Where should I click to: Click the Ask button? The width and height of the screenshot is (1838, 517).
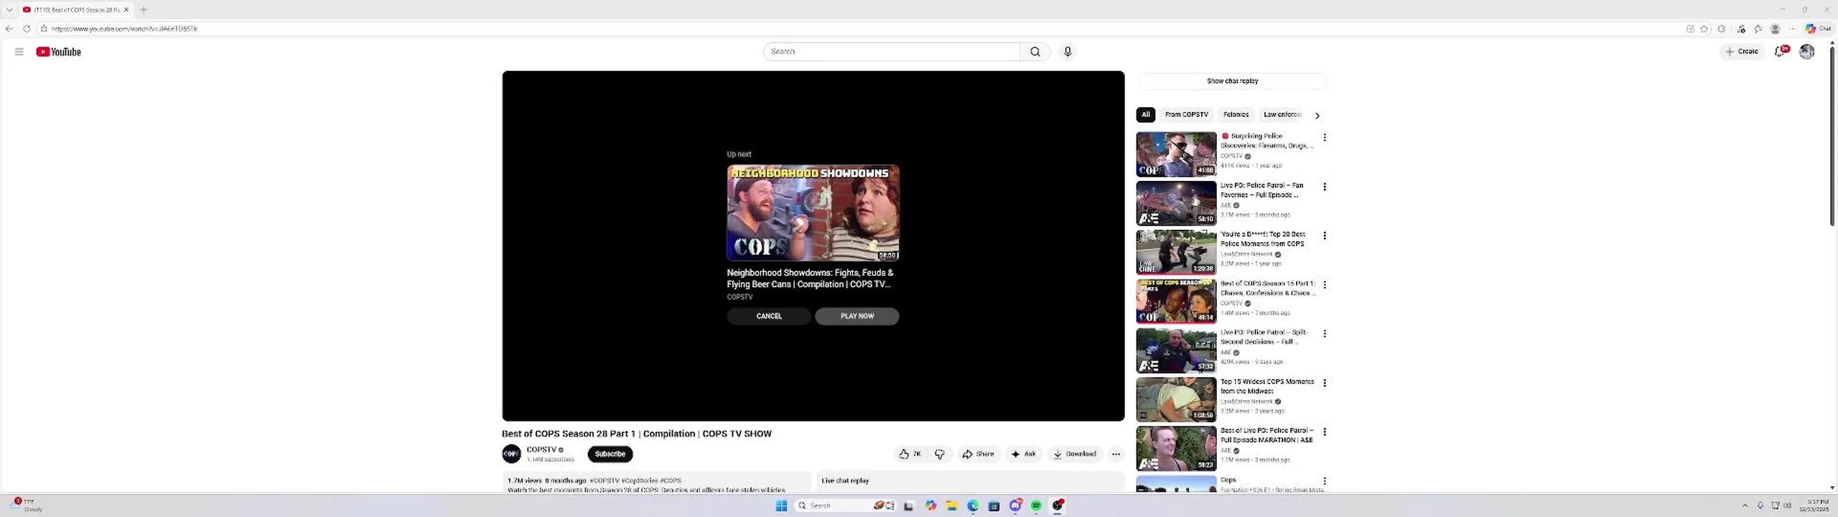click(1024, 454)
